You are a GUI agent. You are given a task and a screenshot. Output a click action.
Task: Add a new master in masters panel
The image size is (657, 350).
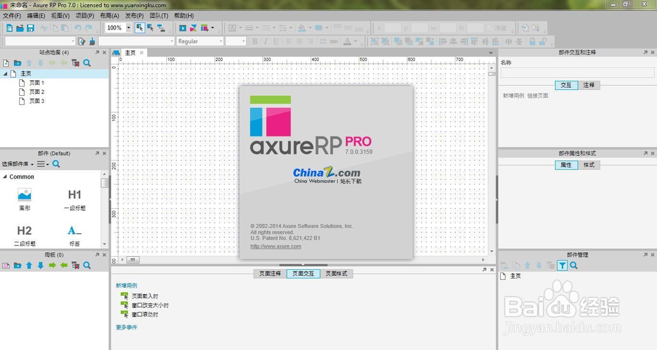[x=6, y=265]
